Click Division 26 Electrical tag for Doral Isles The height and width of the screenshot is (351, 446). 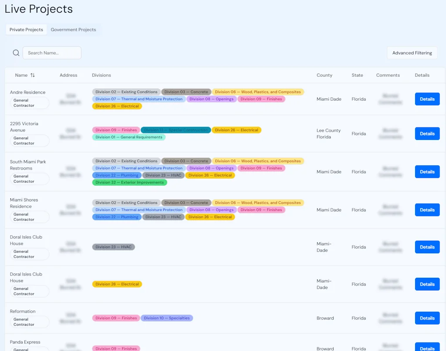coord(117,284)
